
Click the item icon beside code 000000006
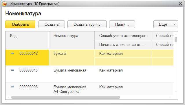click(12, 87)
